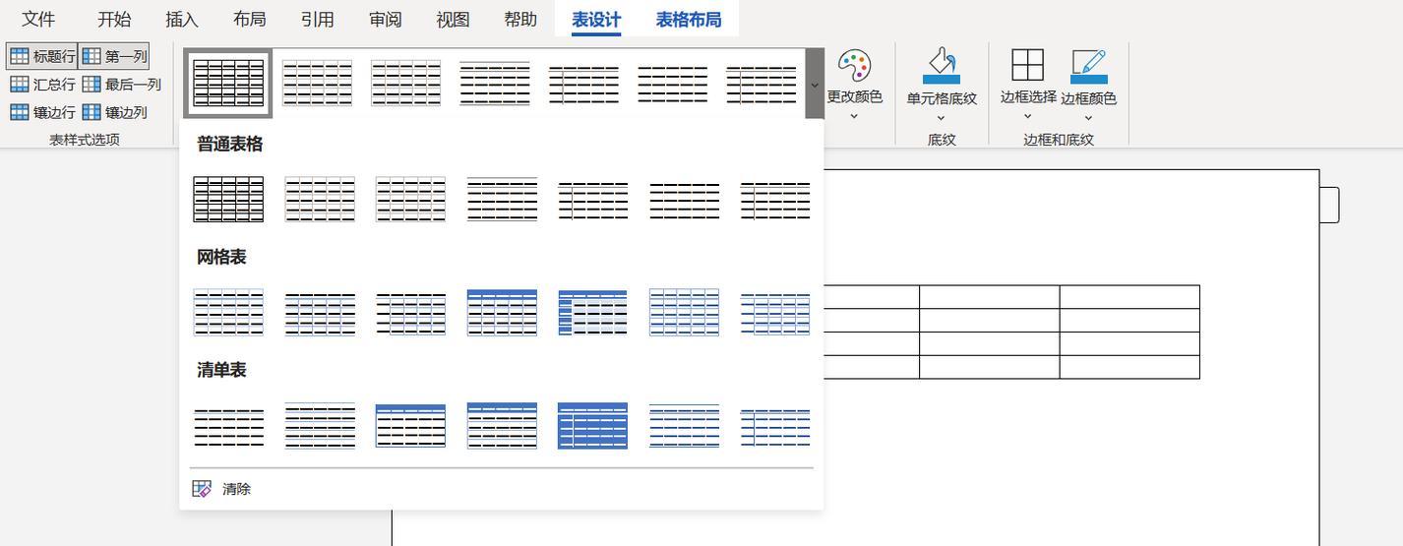Viewport: 1403px width, 546px height.
Task: Switch to the 开始 ribbon tab
Action: click(114, 20)
